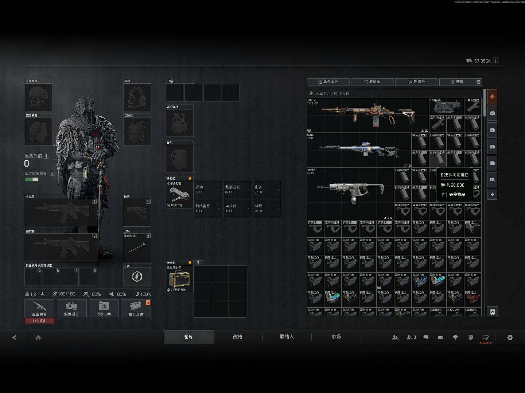The image size is (525, 393).
Task: Open the chat messages icon
Action: pyautogui.click(x=425, y=337)
